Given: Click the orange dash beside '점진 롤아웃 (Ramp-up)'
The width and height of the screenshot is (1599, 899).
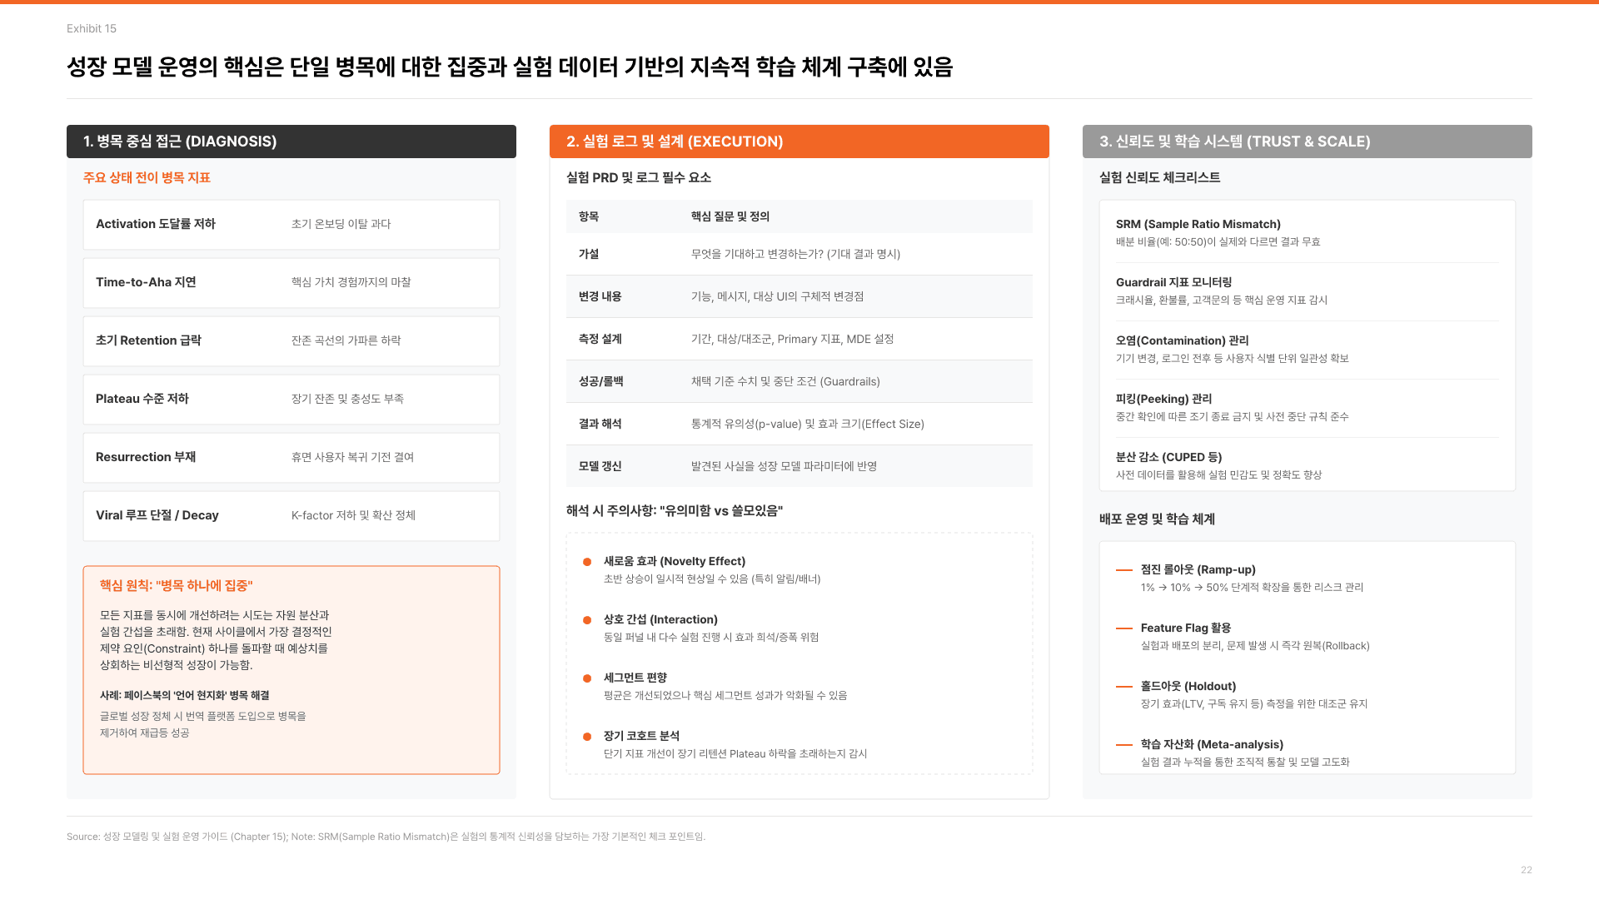Looking at the screenshot, I should (1124, 570).
